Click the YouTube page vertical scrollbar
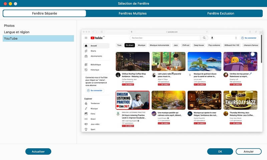 tap(261, 49)
